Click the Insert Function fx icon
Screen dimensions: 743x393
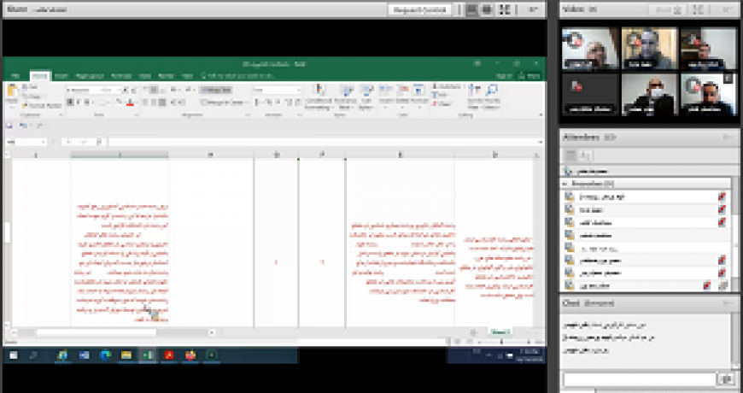click(x=99, y=142)
